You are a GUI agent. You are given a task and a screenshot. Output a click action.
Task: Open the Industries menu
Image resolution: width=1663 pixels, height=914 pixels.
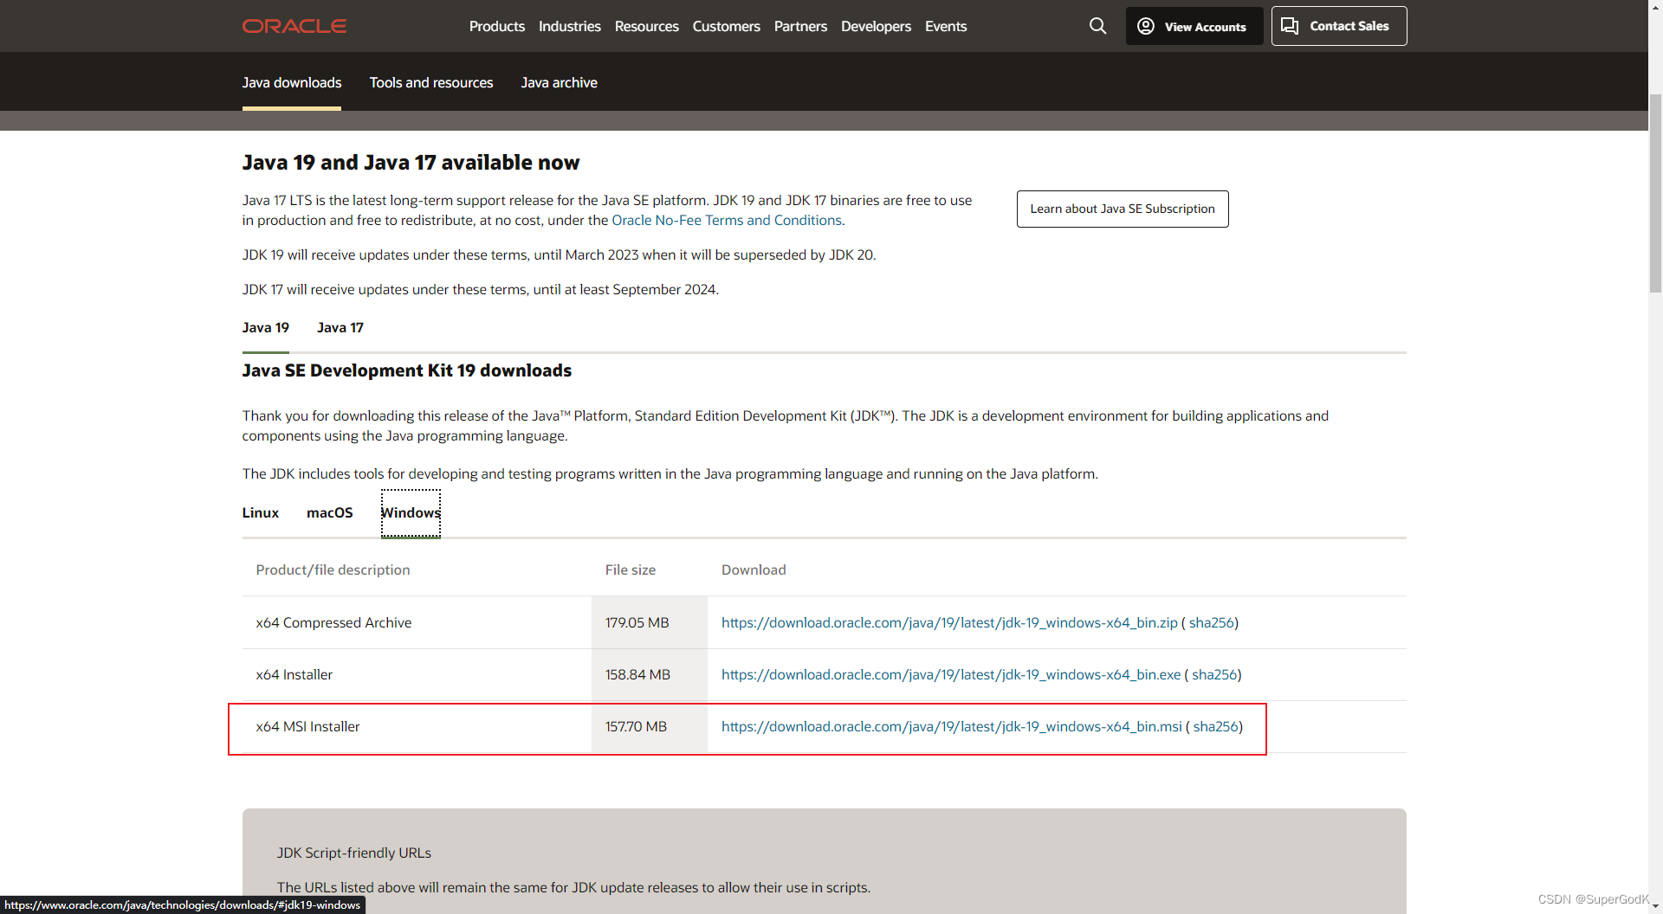[569, 26]
